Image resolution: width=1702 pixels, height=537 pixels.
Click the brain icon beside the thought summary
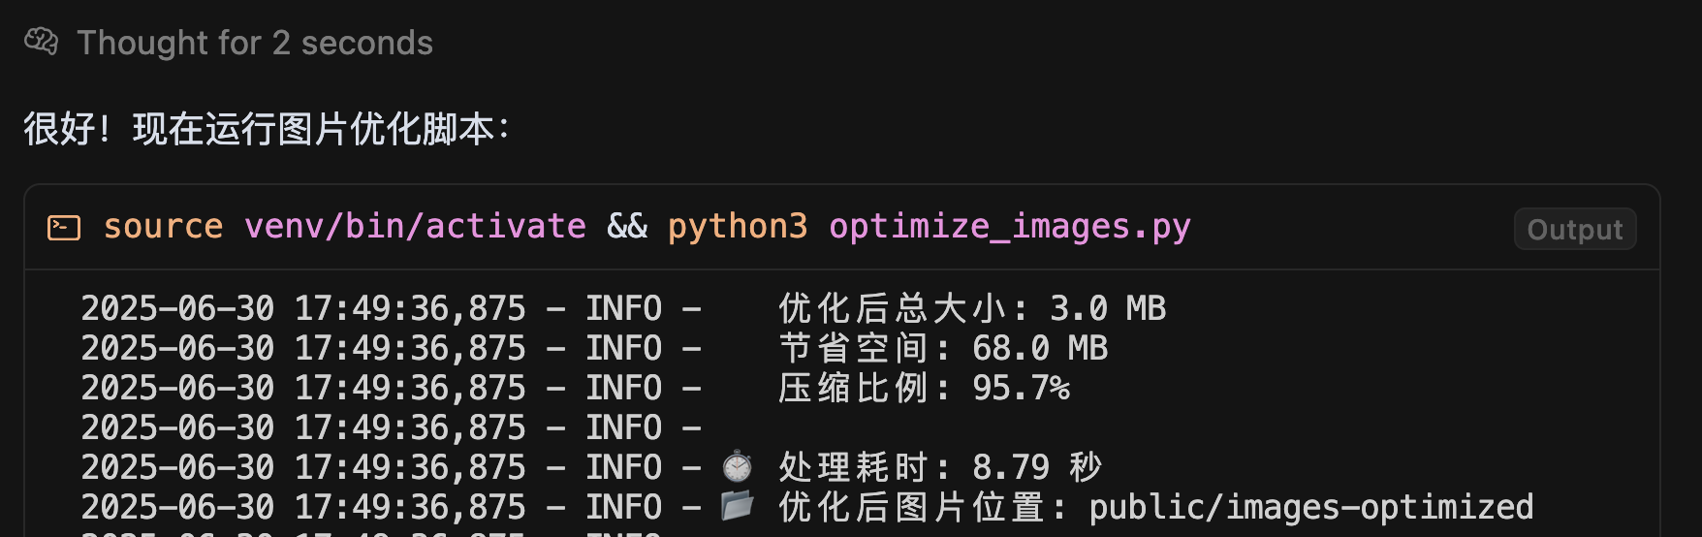click(41, 42)
